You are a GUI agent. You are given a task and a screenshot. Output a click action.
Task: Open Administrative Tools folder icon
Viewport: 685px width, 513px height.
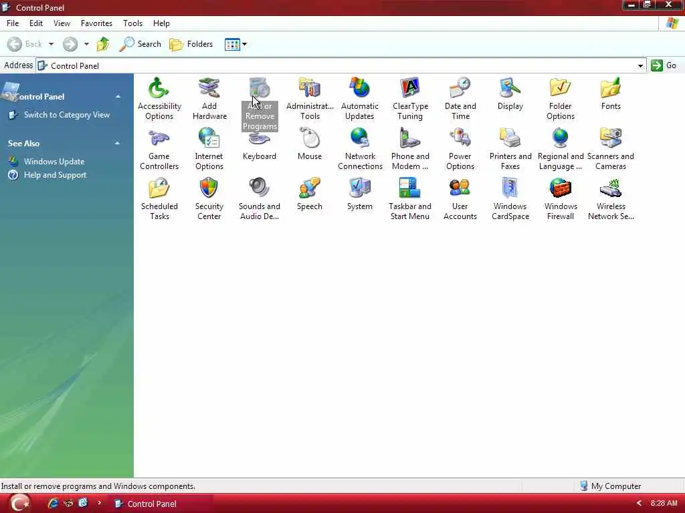pyautogui.click(x=310, y=99)
